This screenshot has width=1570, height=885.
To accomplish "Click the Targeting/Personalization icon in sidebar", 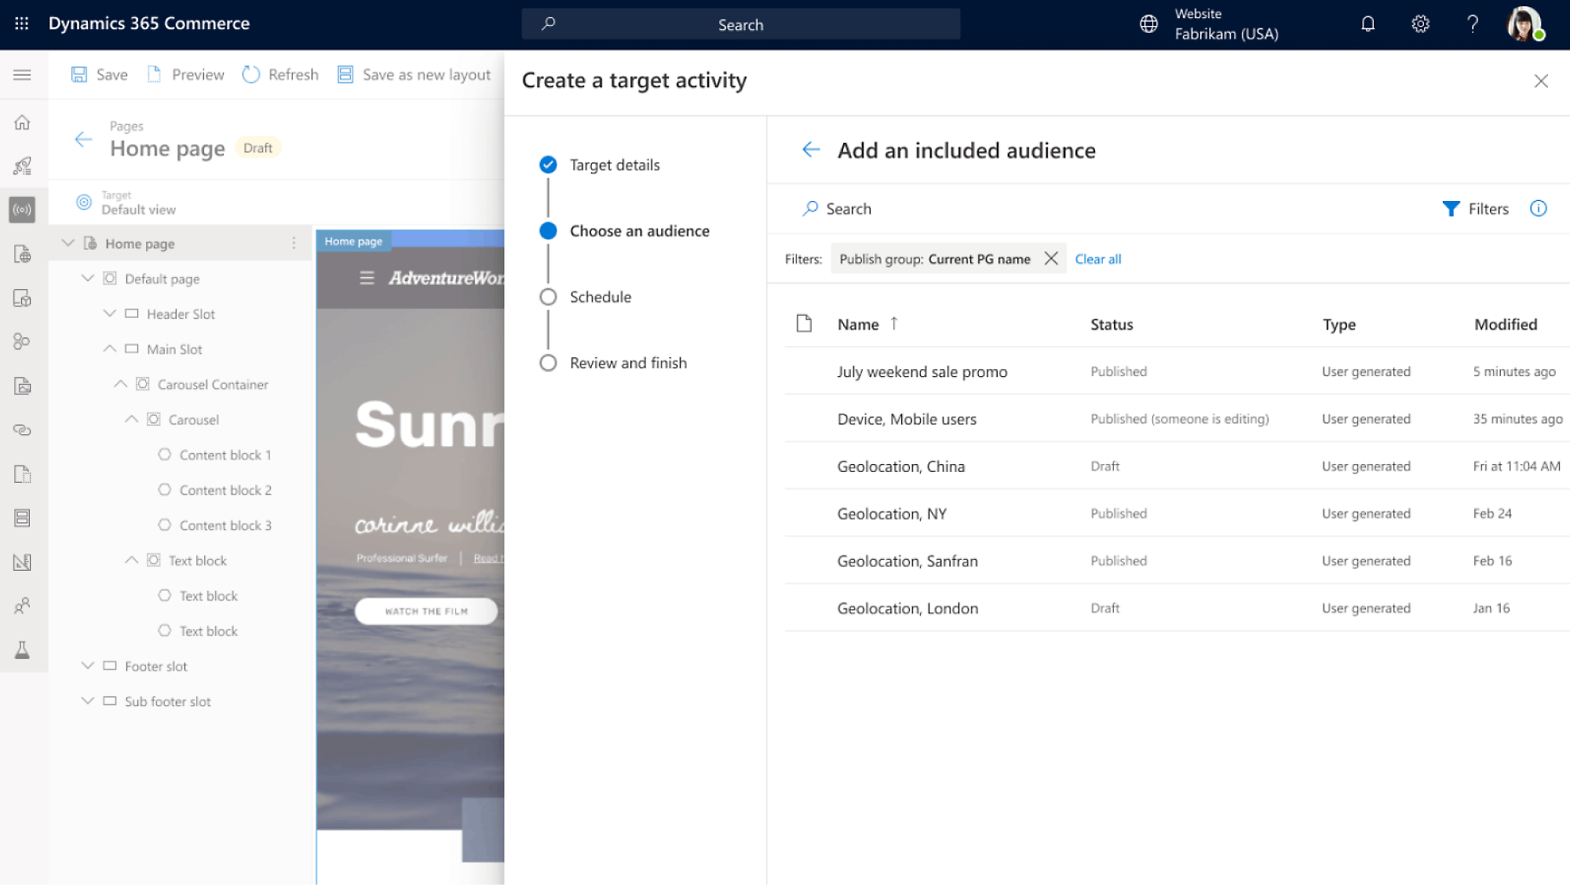I will click(21, 210).
